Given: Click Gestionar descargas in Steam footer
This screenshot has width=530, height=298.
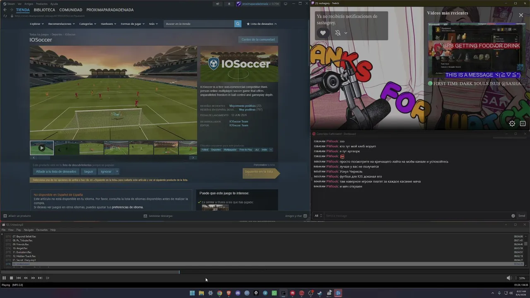Looking at the screenshot, I should (158, 216).
